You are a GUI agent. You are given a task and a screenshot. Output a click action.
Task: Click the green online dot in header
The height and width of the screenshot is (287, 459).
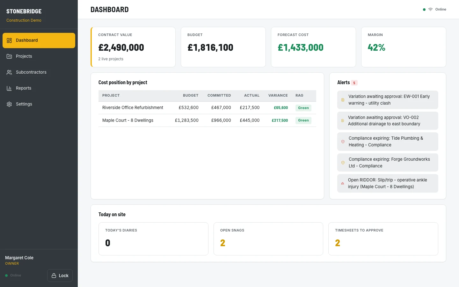424,10
